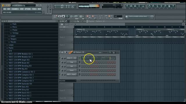Select the speaker playback tool in playlist toolbar
This screenshot has width=186, height=104.
click(x=85, y=21)
